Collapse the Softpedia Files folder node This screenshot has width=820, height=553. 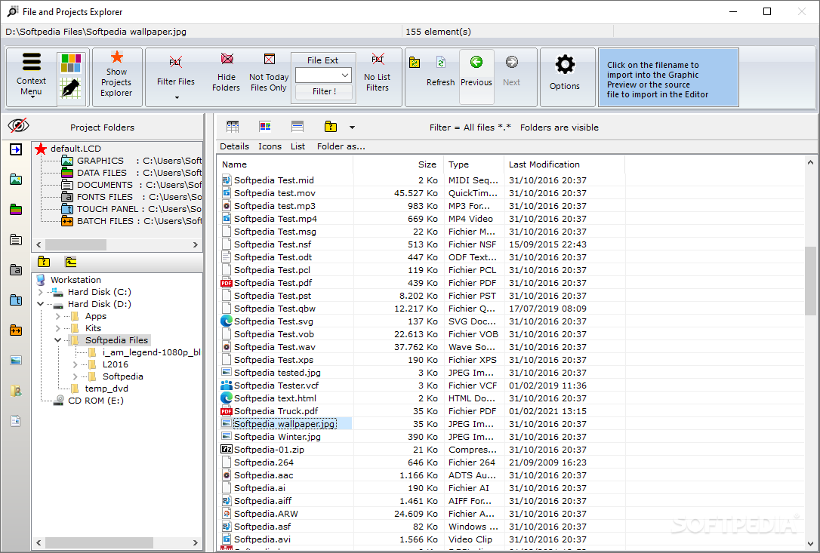click(57, 340)
